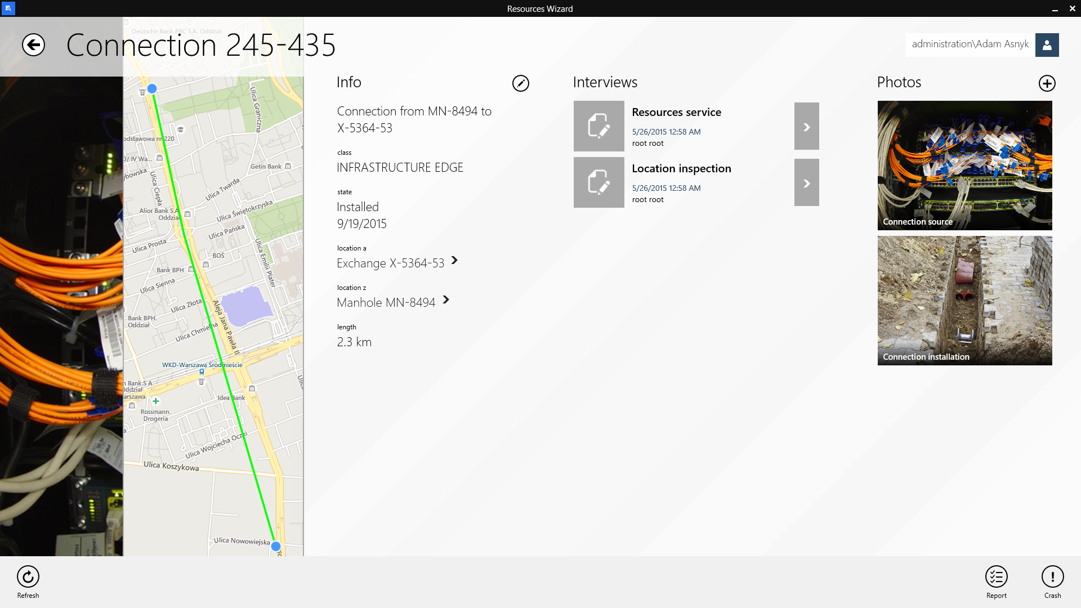Click the top blue map endpoint marker

152,89
